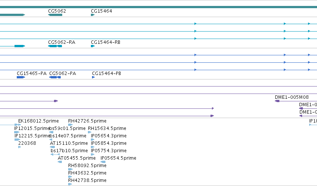Select the CG15465-PA protein label
The width and height of the screenshot is (317, 186).
[32, 74]
